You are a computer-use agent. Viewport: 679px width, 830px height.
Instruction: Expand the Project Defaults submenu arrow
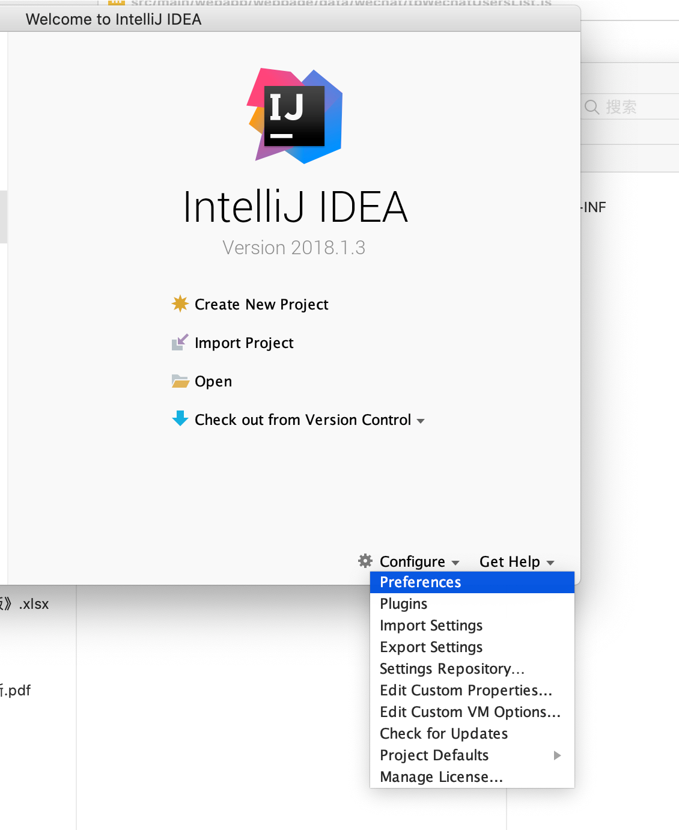tap(557, 755)
